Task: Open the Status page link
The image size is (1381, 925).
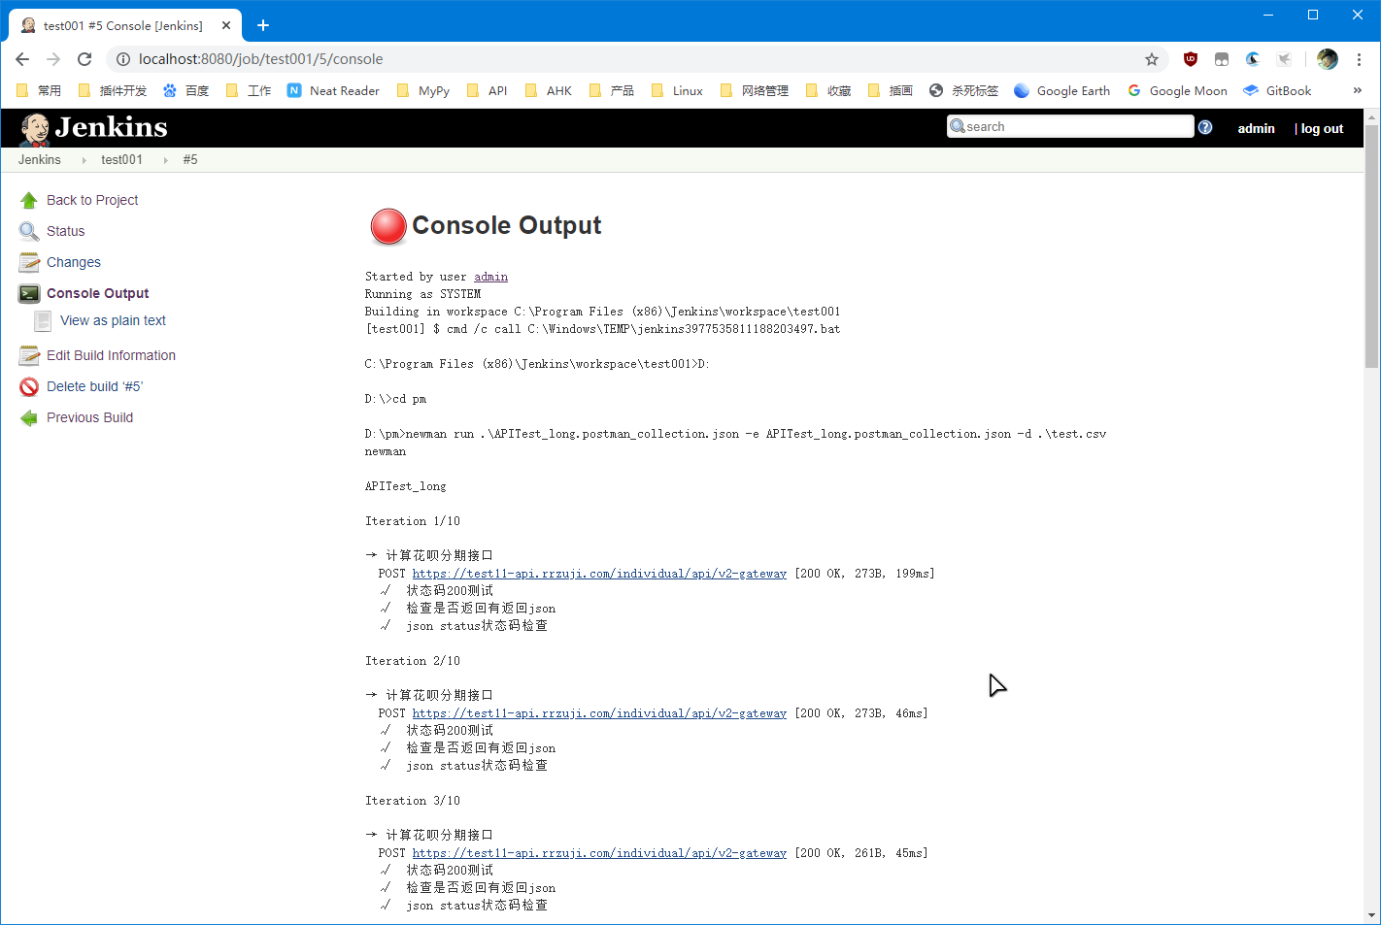Action: click(x=65, y=231)
